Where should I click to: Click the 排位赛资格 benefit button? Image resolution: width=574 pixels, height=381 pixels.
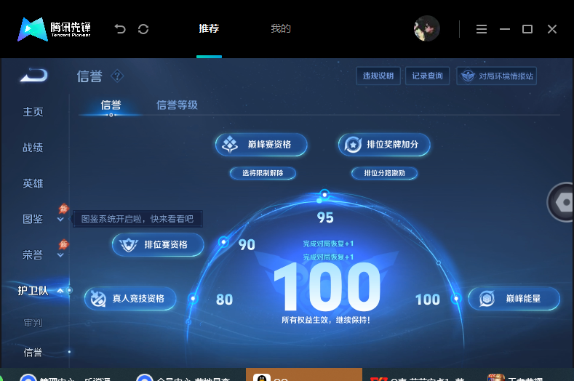click(x=158, y=244)
